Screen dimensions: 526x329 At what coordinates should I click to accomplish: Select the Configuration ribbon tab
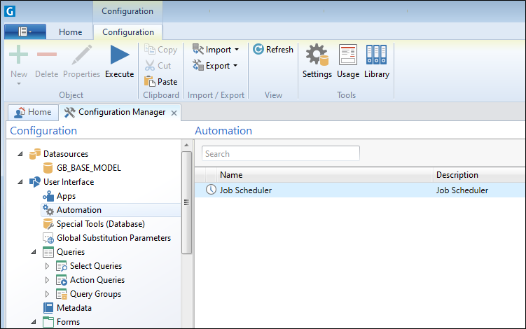(x=127, y=32)
